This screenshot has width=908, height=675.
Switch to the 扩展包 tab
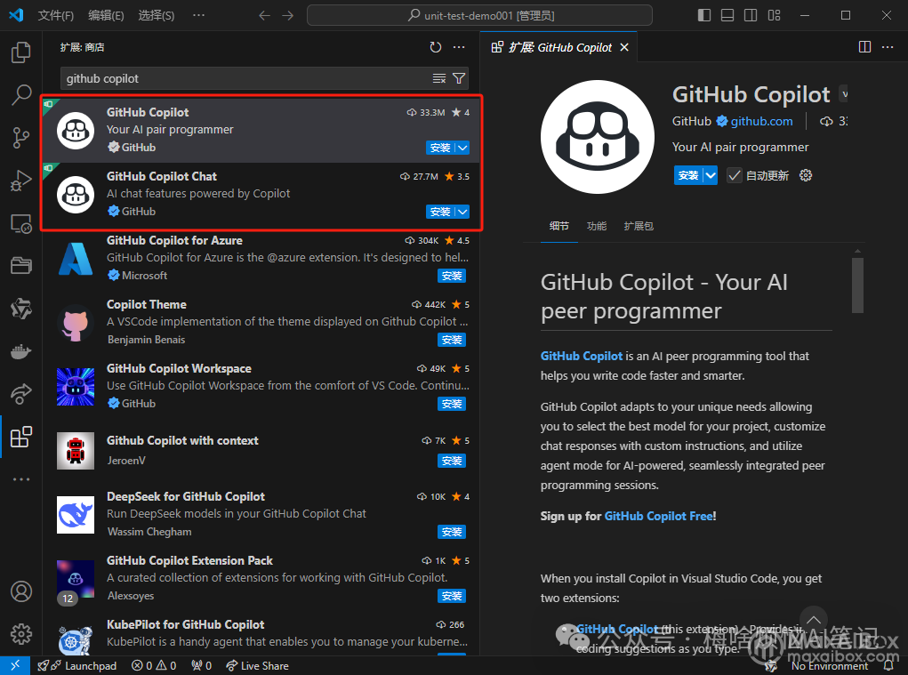point(639,226)
